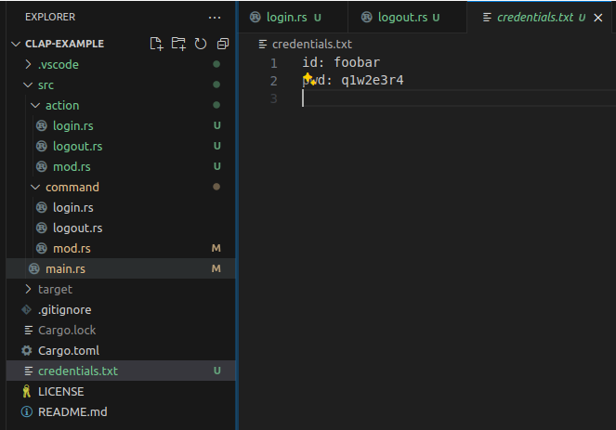Open Cargo.toml with the gear icon
The width and height of the screenshot is (616, 430).
(68, 350)
